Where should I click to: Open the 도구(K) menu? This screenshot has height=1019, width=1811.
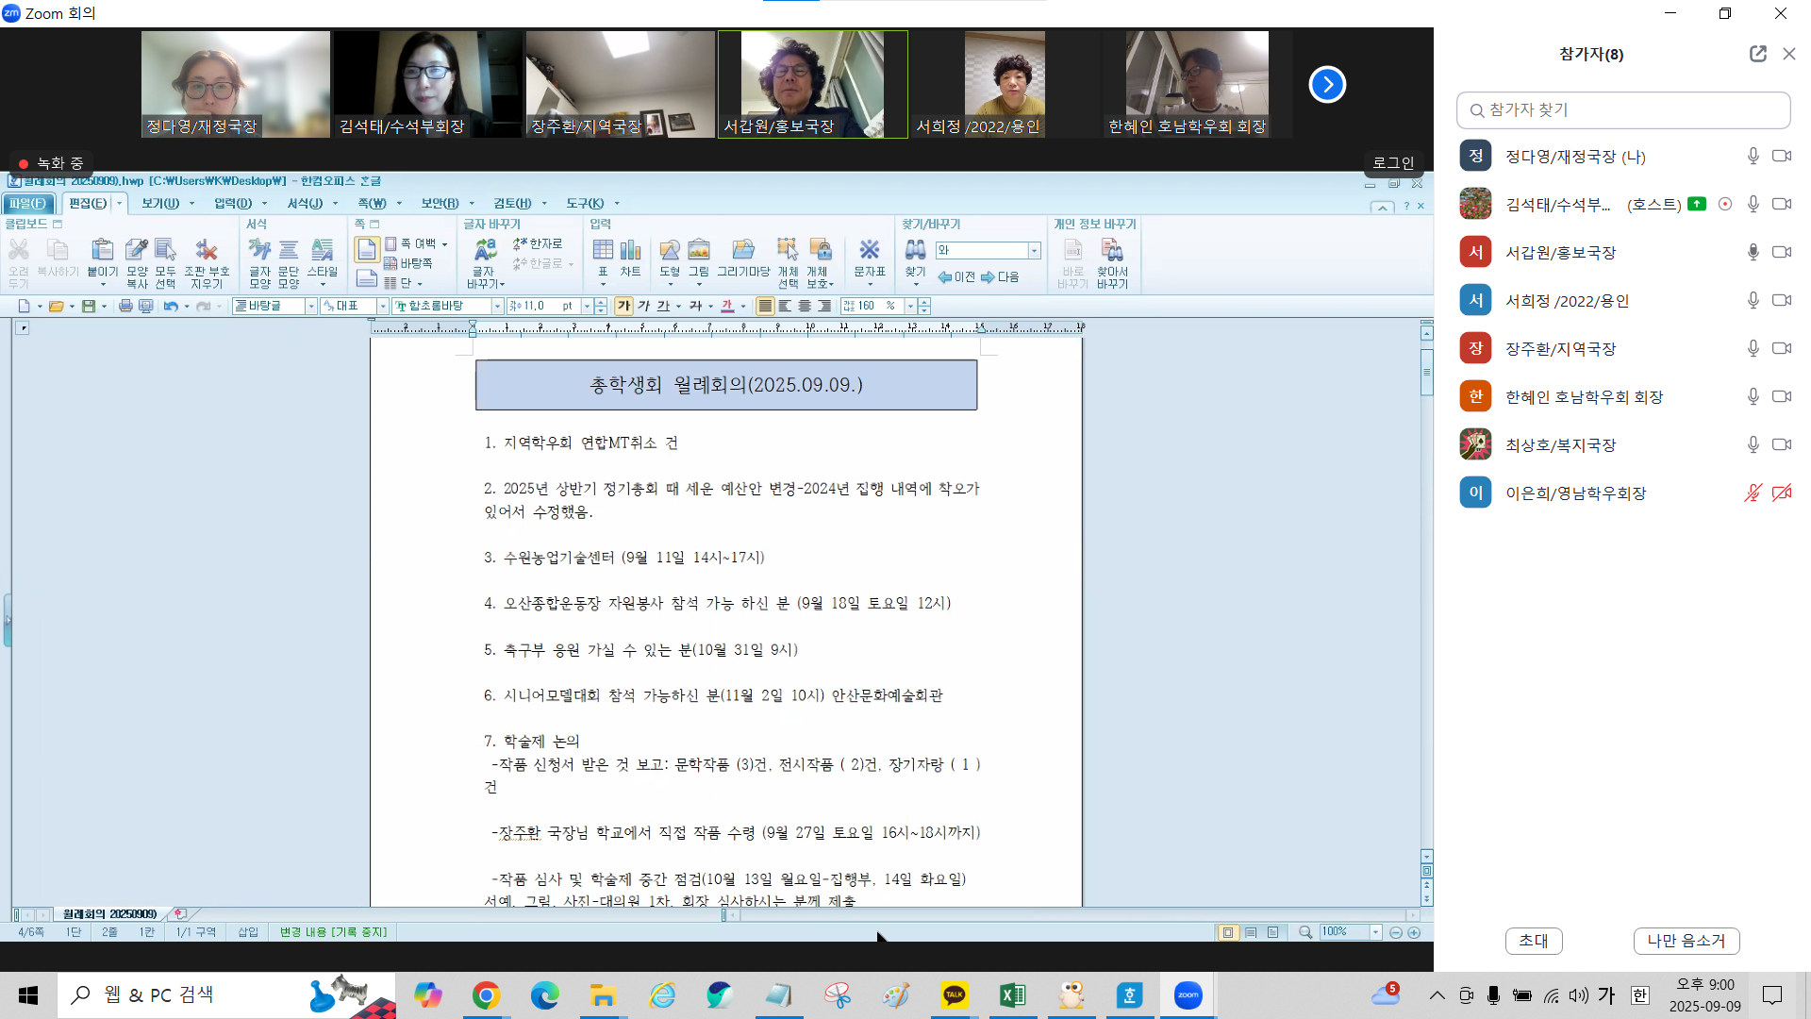tap(592, 203)
